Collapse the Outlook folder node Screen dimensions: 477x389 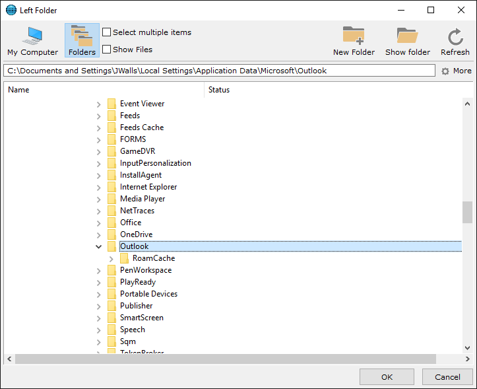pyautogui.click(x=99, y=246)
